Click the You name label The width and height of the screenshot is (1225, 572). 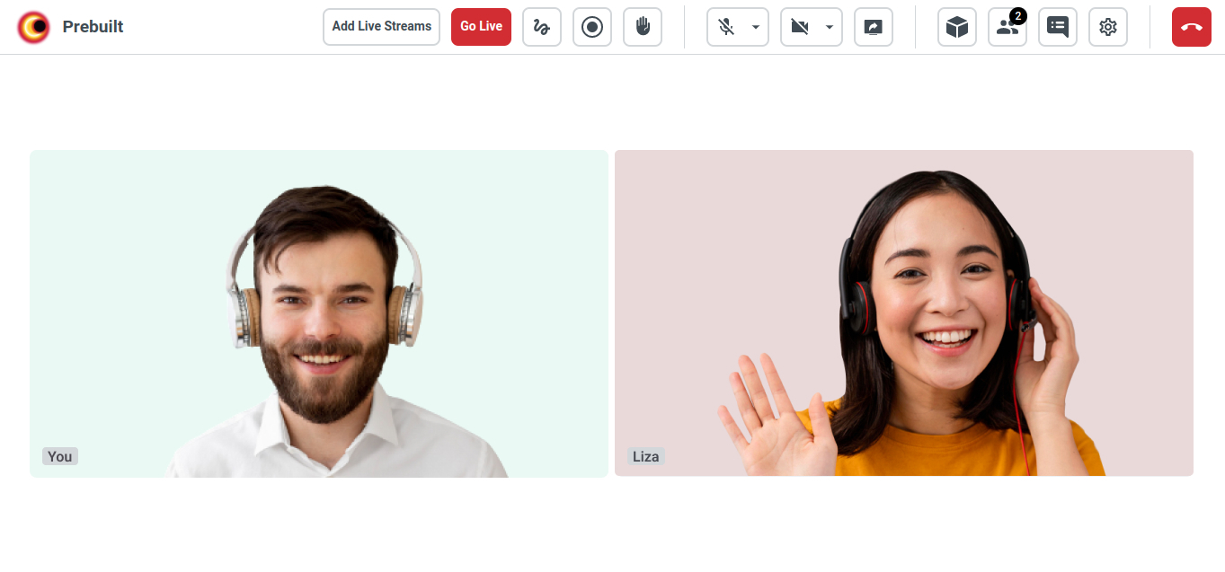click(x=60, y=456)
